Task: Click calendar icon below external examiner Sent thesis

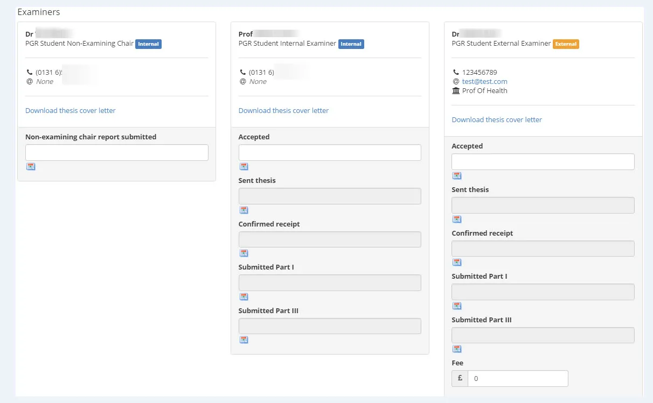Action: coord(457,220)
